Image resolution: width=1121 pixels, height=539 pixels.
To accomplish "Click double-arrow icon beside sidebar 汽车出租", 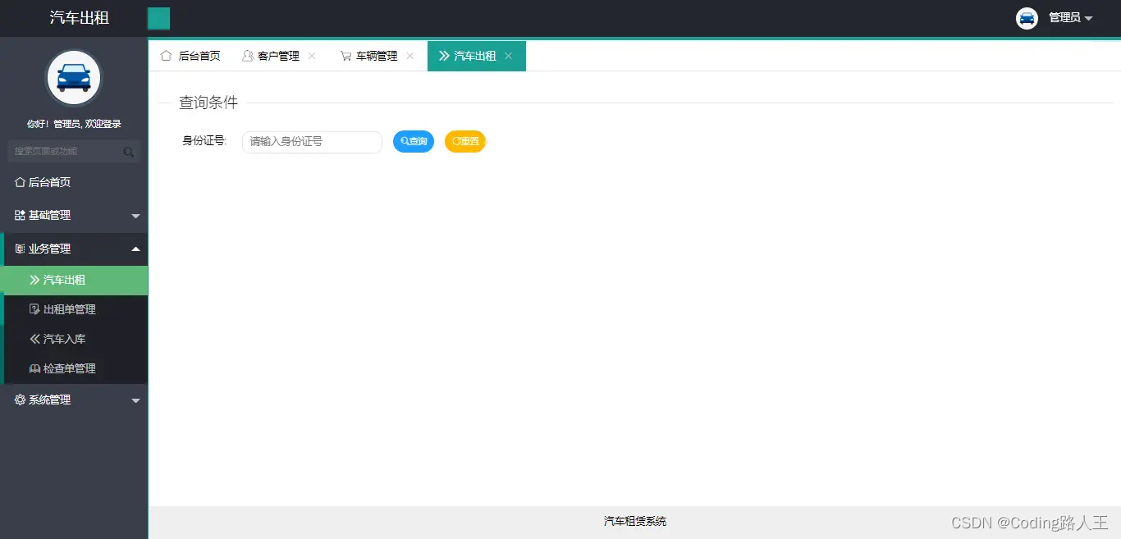I will coord(34,280).
